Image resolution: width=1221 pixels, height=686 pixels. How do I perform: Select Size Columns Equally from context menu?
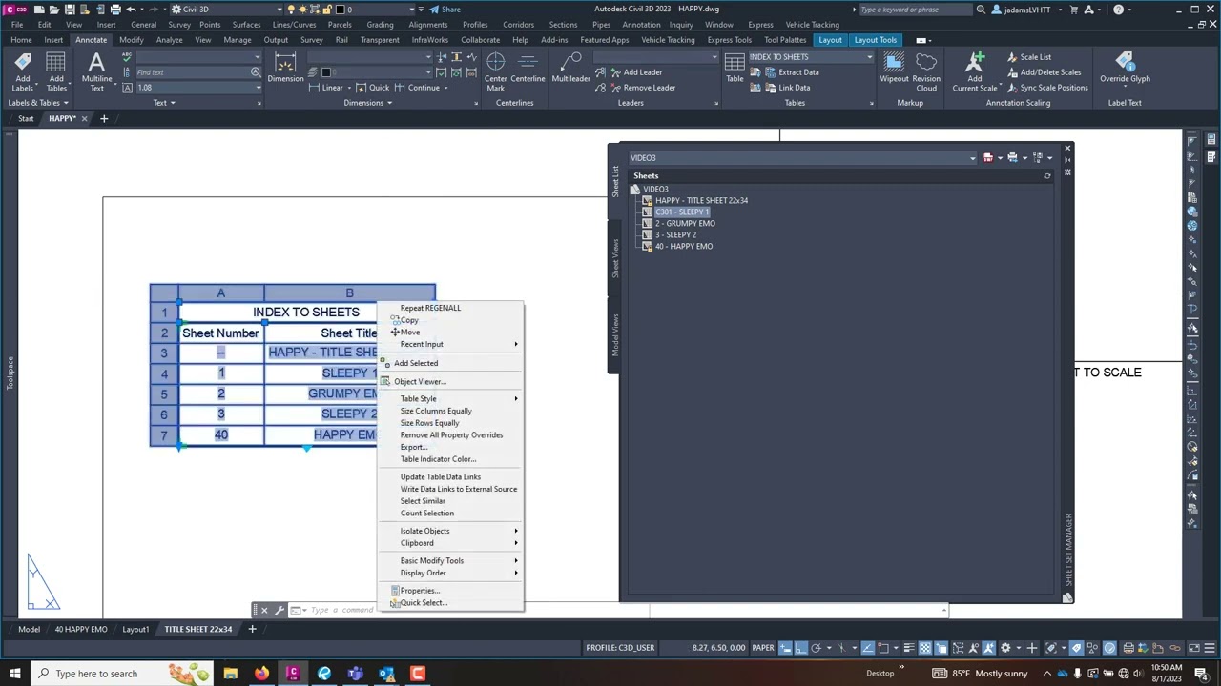[436, 412]
